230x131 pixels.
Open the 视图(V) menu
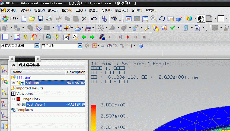tap(39, 10)
